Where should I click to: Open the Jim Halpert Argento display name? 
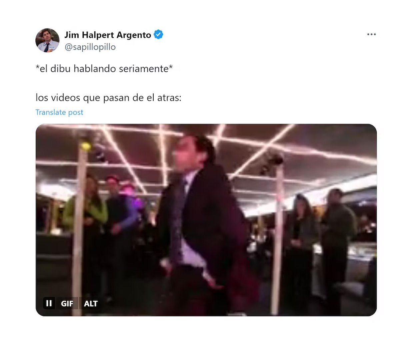(108, 35)
